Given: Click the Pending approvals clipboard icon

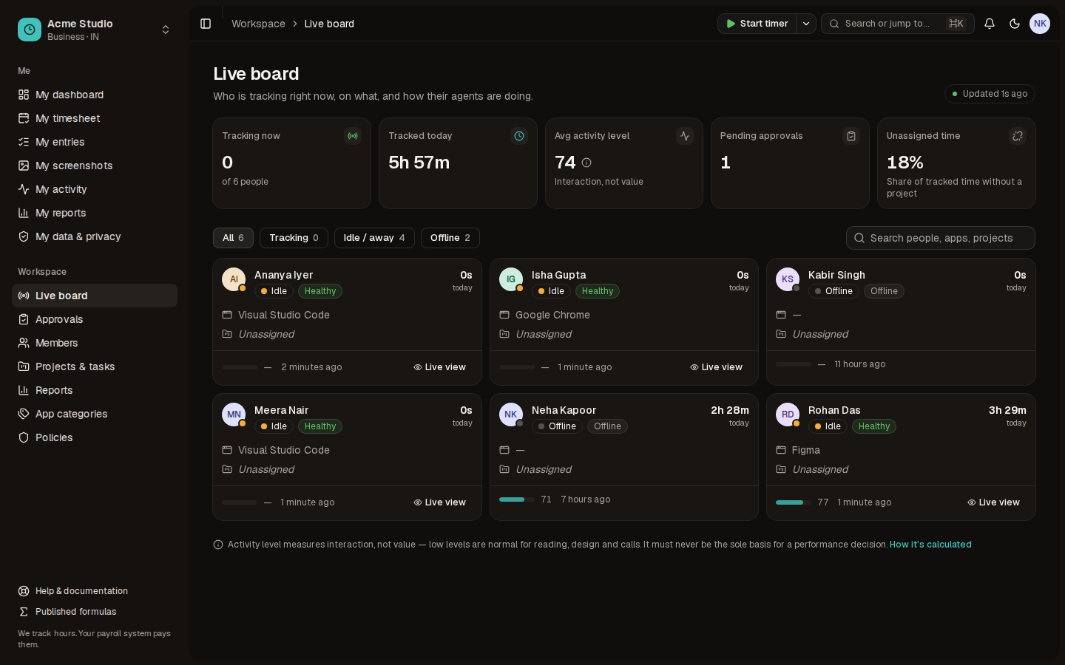Looking at the screenshot, I should click(851, 136).
